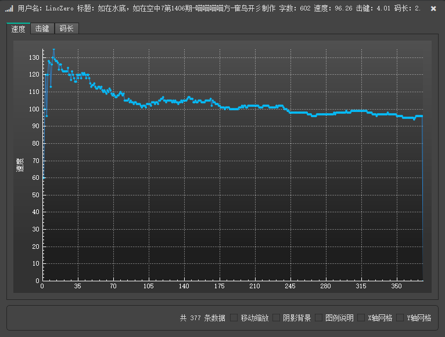Click the LincZero username in title bar

pos(59,9)
